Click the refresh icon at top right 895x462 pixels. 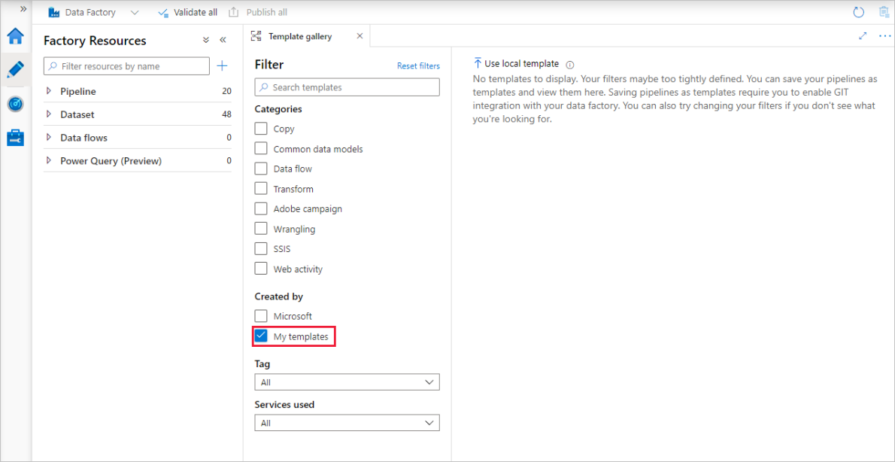coord(858,11)
